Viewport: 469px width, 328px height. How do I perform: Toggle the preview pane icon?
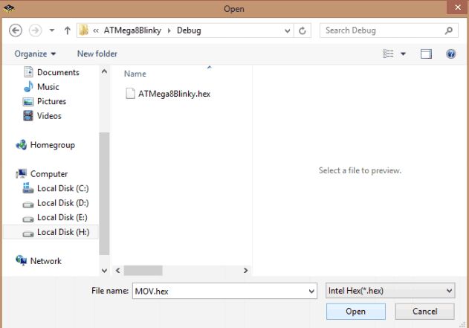[426, 54]
